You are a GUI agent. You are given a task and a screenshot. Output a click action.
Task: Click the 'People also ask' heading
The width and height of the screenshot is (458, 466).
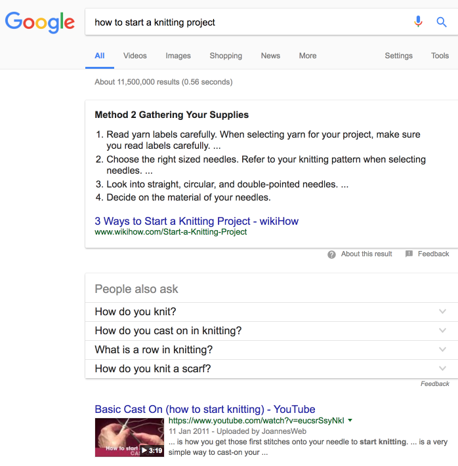click(136, 289)
